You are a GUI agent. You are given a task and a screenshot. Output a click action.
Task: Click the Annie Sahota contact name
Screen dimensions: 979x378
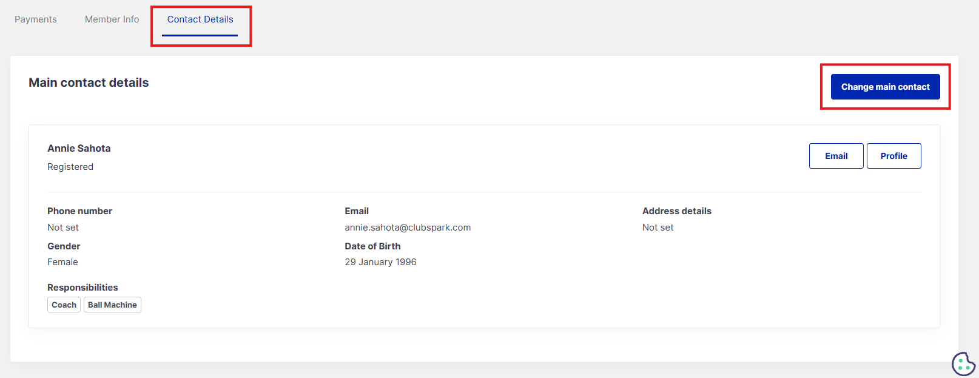tap(79, 148)
